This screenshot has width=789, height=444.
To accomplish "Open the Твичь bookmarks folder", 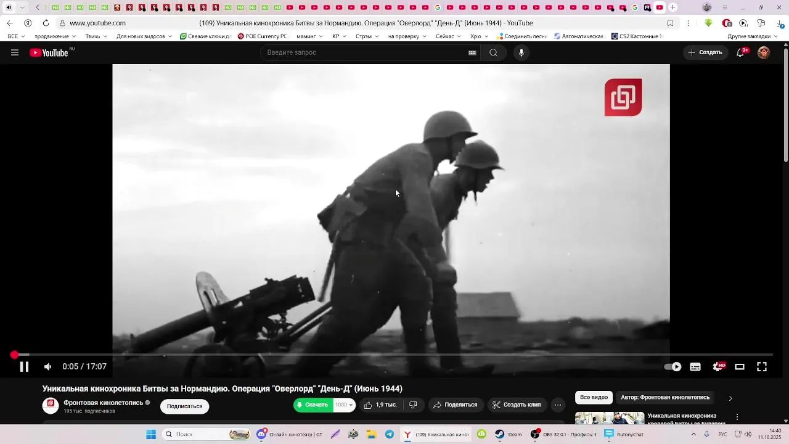I will tap(96, 36).
